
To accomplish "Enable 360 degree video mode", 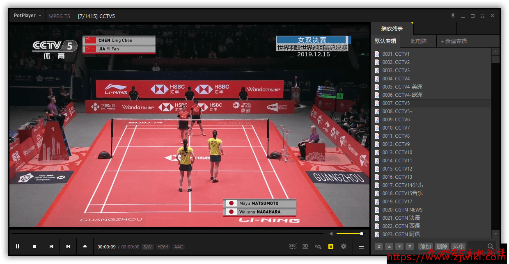I will coord(293,246).
